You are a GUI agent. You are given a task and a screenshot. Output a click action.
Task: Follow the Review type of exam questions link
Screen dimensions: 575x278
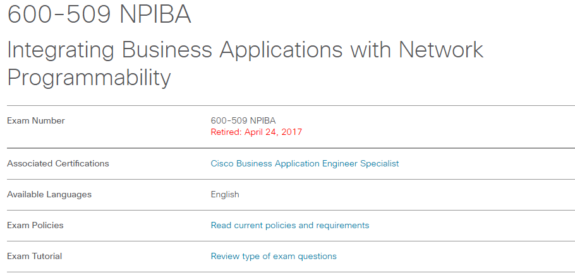(274, 256)
